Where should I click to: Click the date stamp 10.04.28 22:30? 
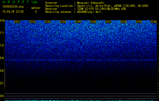13,12
